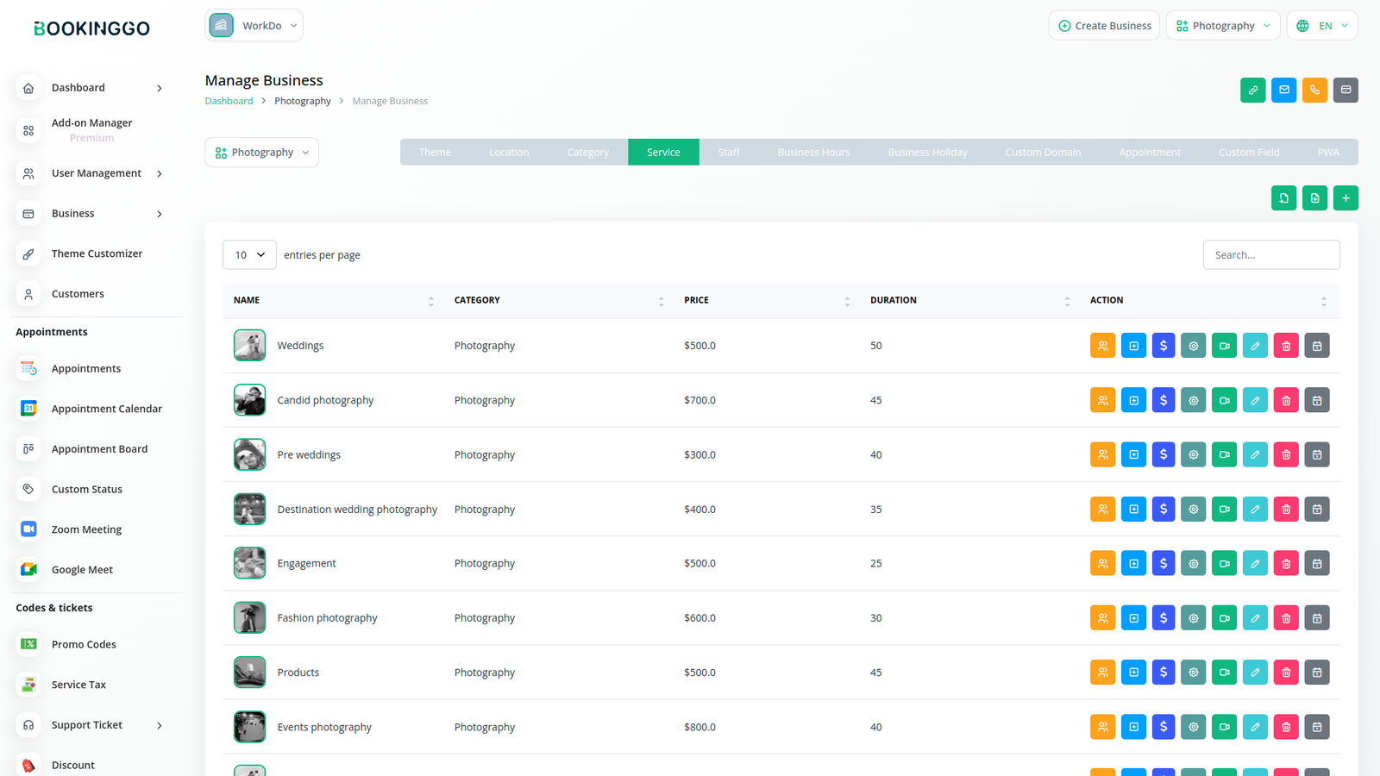
Task: Click the Create Business button
Action: pyautogui.click(x=1104, y=26)
